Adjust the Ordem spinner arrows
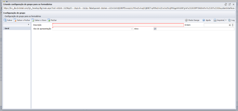Image resolution: width=238 pixels, height=111 pixels. click(233, 25)
